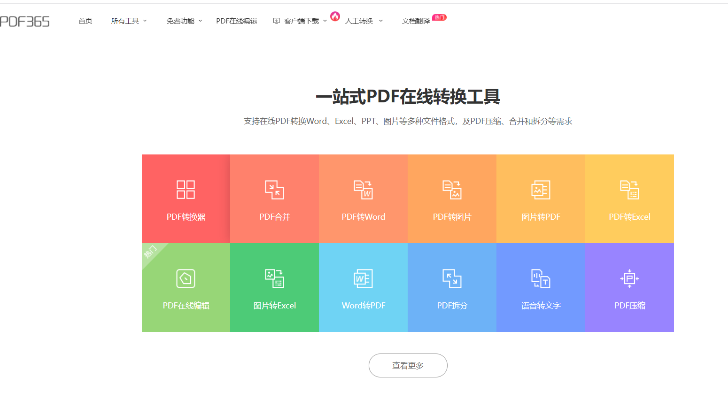Click the PDF转Word icon
The width and height of the screenshot is (728, 415).
363,190
